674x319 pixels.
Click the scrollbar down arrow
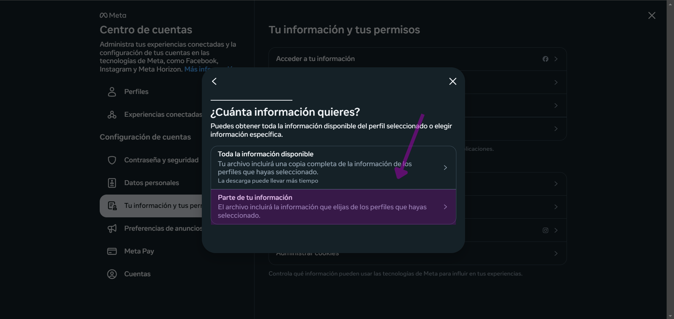pyautogui.click(x=670, y=316)
